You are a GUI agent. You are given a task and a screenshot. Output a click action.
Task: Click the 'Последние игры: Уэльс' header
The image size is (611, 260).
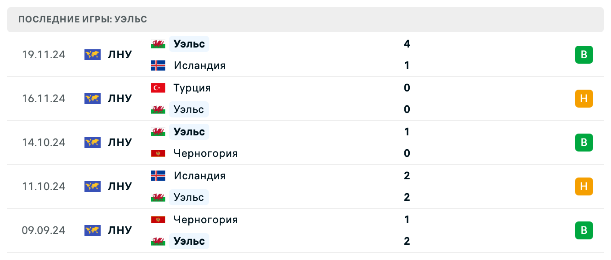83,20
